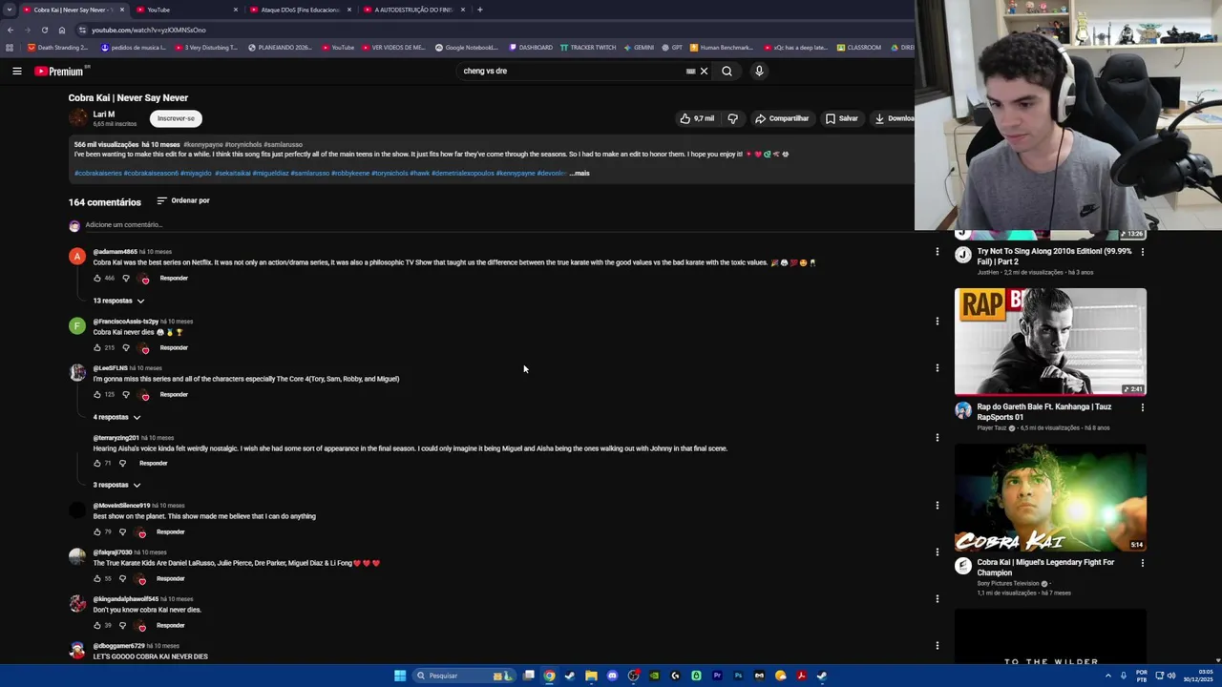Viewport: 1222px width, 687px height.
Task: Share the video via Compartilhar
Action: [x=782, y=118]
